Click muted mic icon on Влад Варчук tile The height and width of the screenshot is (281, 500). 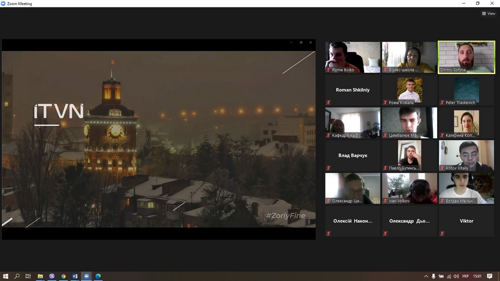(x=328, y=168)
